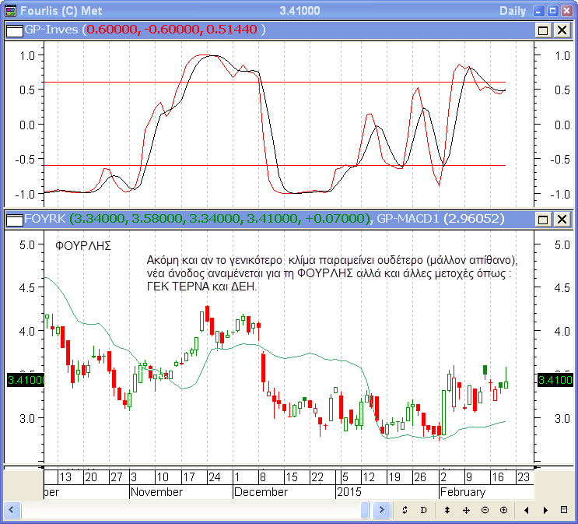
Task: Click the GP-MACD1 (2.96052) label
Action: [440, 219]
